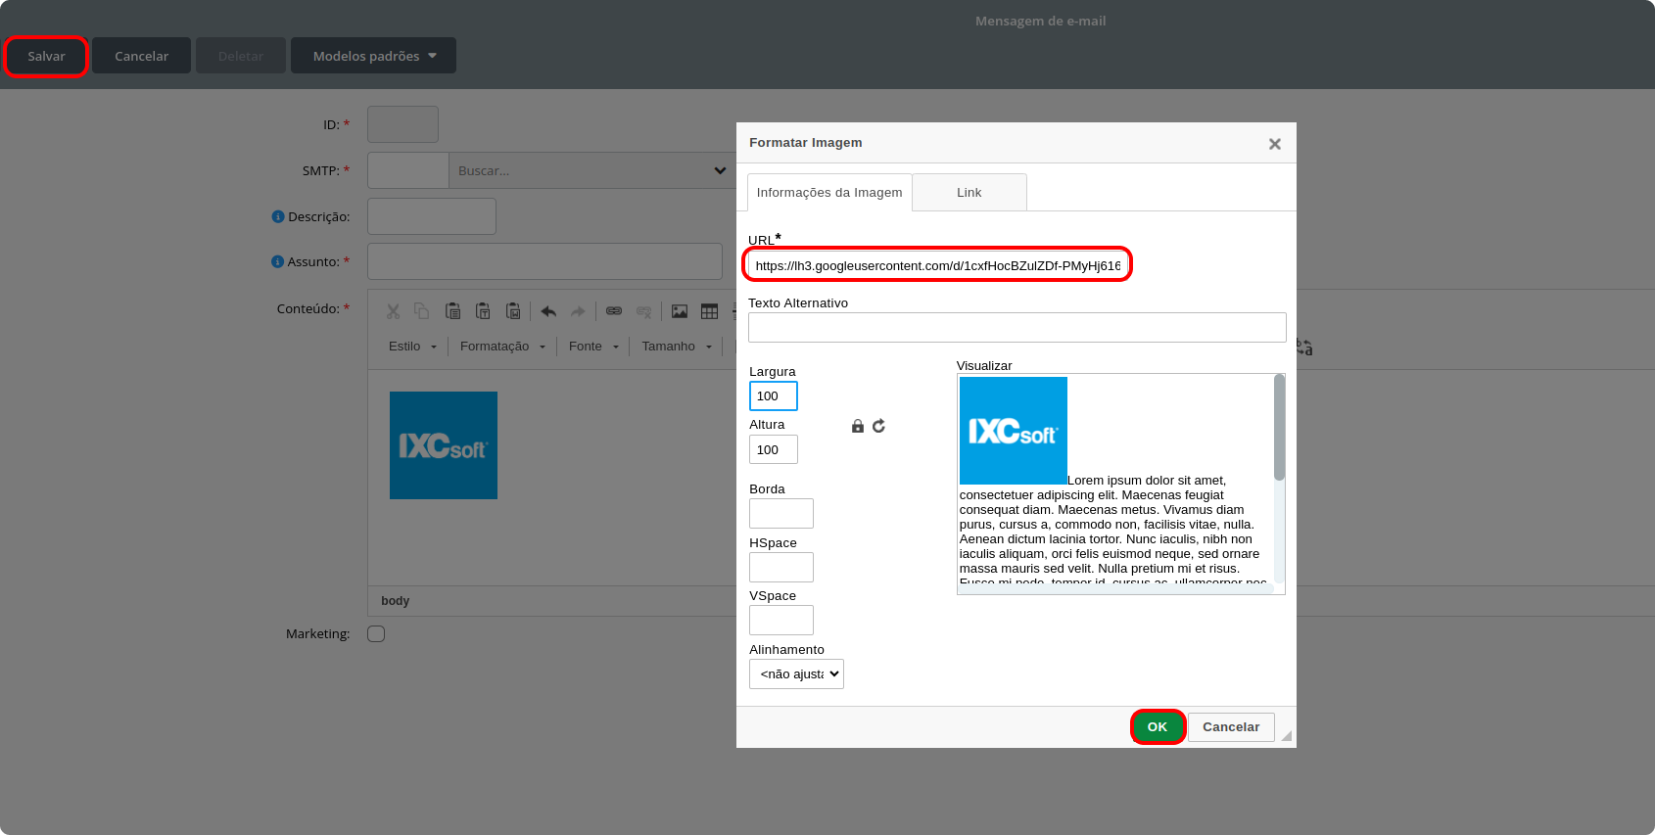The image size is (1655, 835).
Task: Expand the Modelos padrões dropdown button
Action: pyautogui.click(x=373, y=56)
